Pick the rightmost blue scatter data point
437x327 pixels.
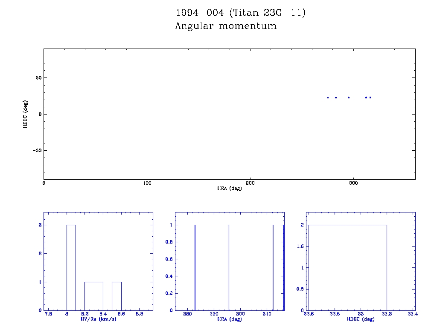[370, 98]
